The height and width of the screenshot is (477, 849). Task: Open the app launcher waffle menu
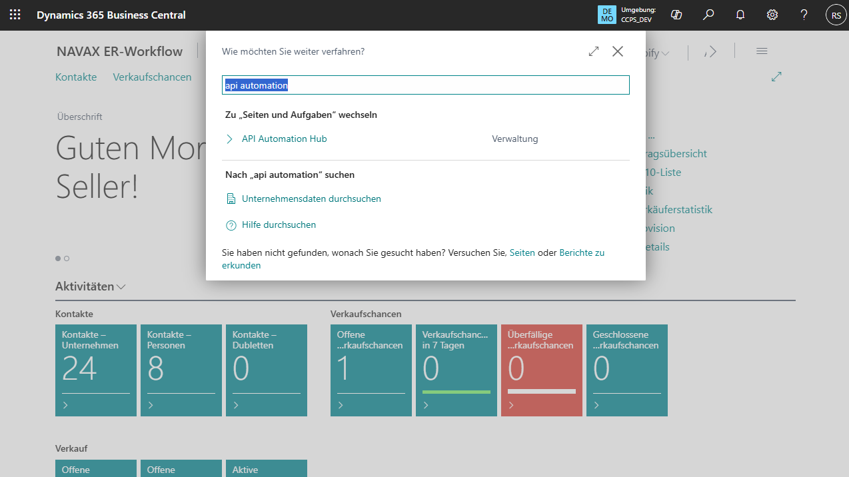click(15, 15)
